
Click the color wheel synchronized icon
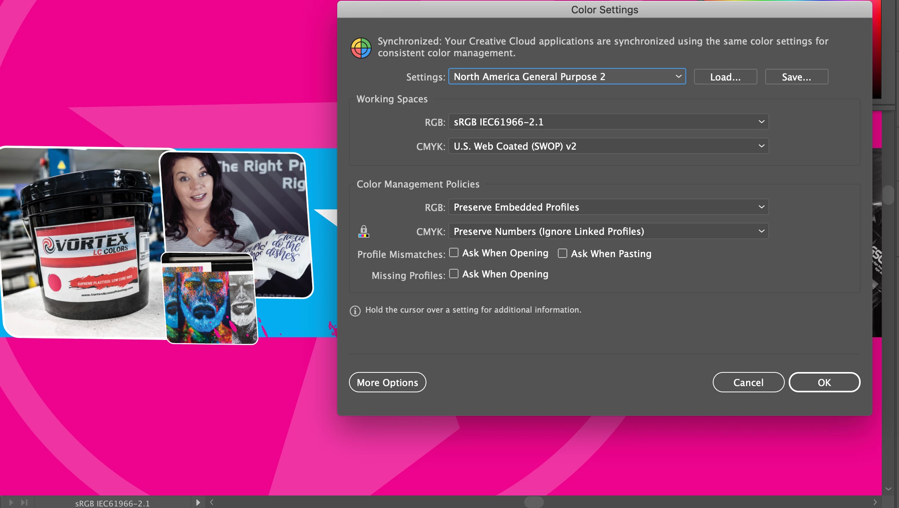361,48
